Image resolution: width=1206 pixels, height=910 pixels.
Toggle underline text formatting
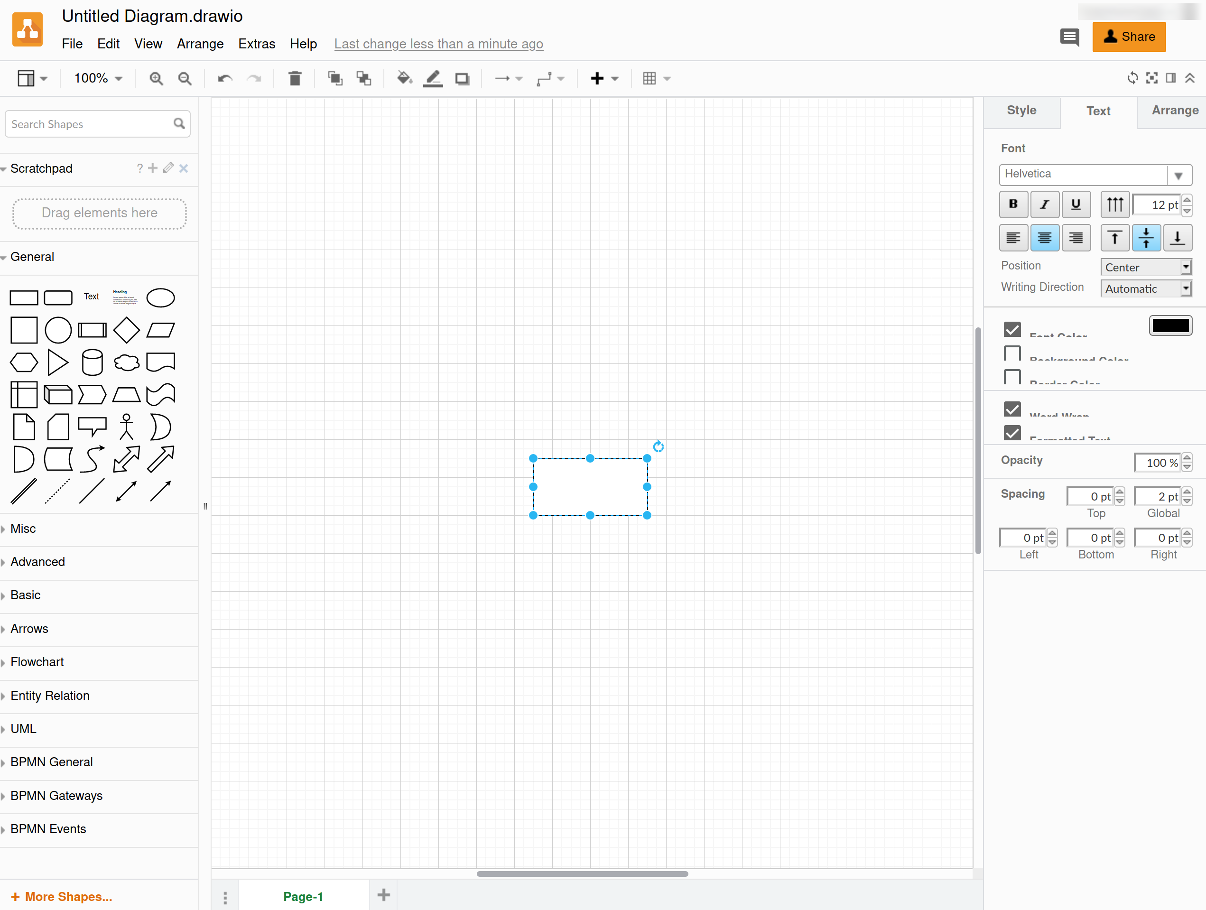point(1076,204)
